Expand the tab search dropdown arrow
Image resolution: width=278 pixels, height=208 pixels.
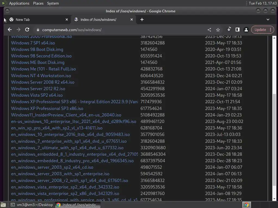click(x=268, y=19)
